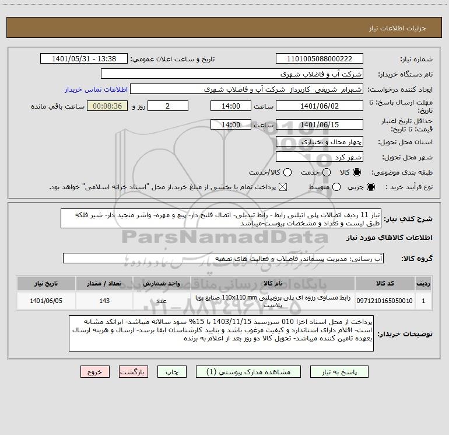This screenshot has height=435, width=449.
Task: Click the quantity cell 143
Action: click(104, 301)
